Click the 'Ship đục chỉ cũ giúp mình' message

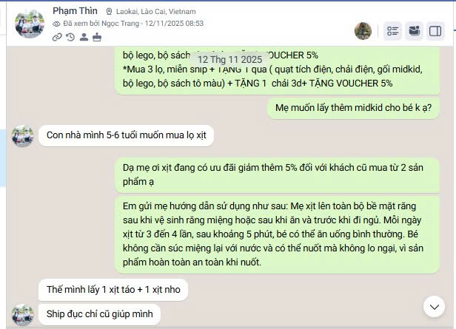99,314
